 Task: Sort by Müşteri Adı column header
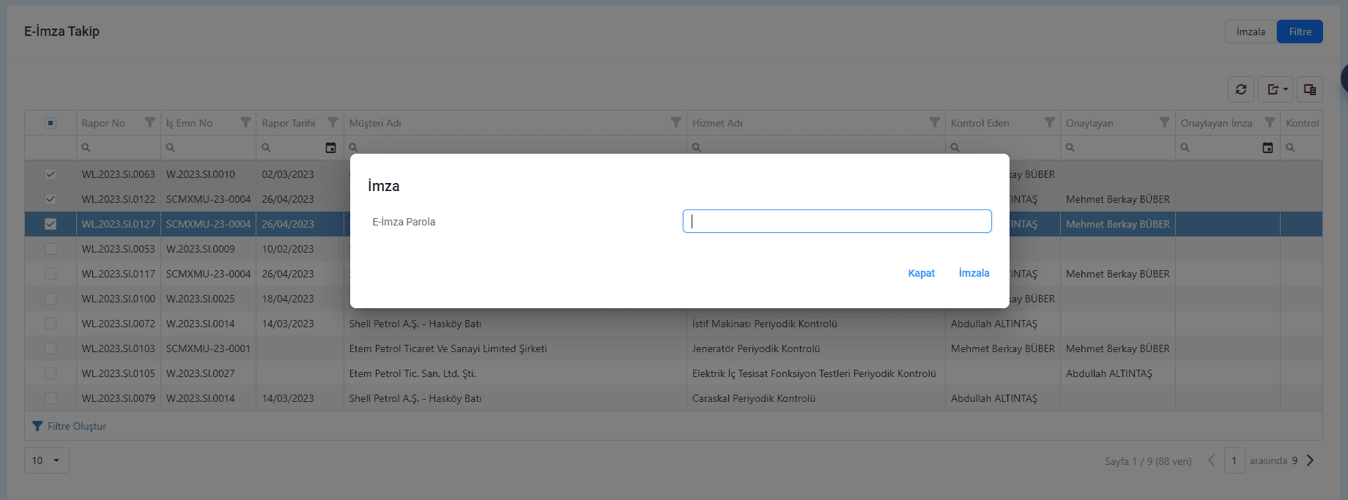375,123
